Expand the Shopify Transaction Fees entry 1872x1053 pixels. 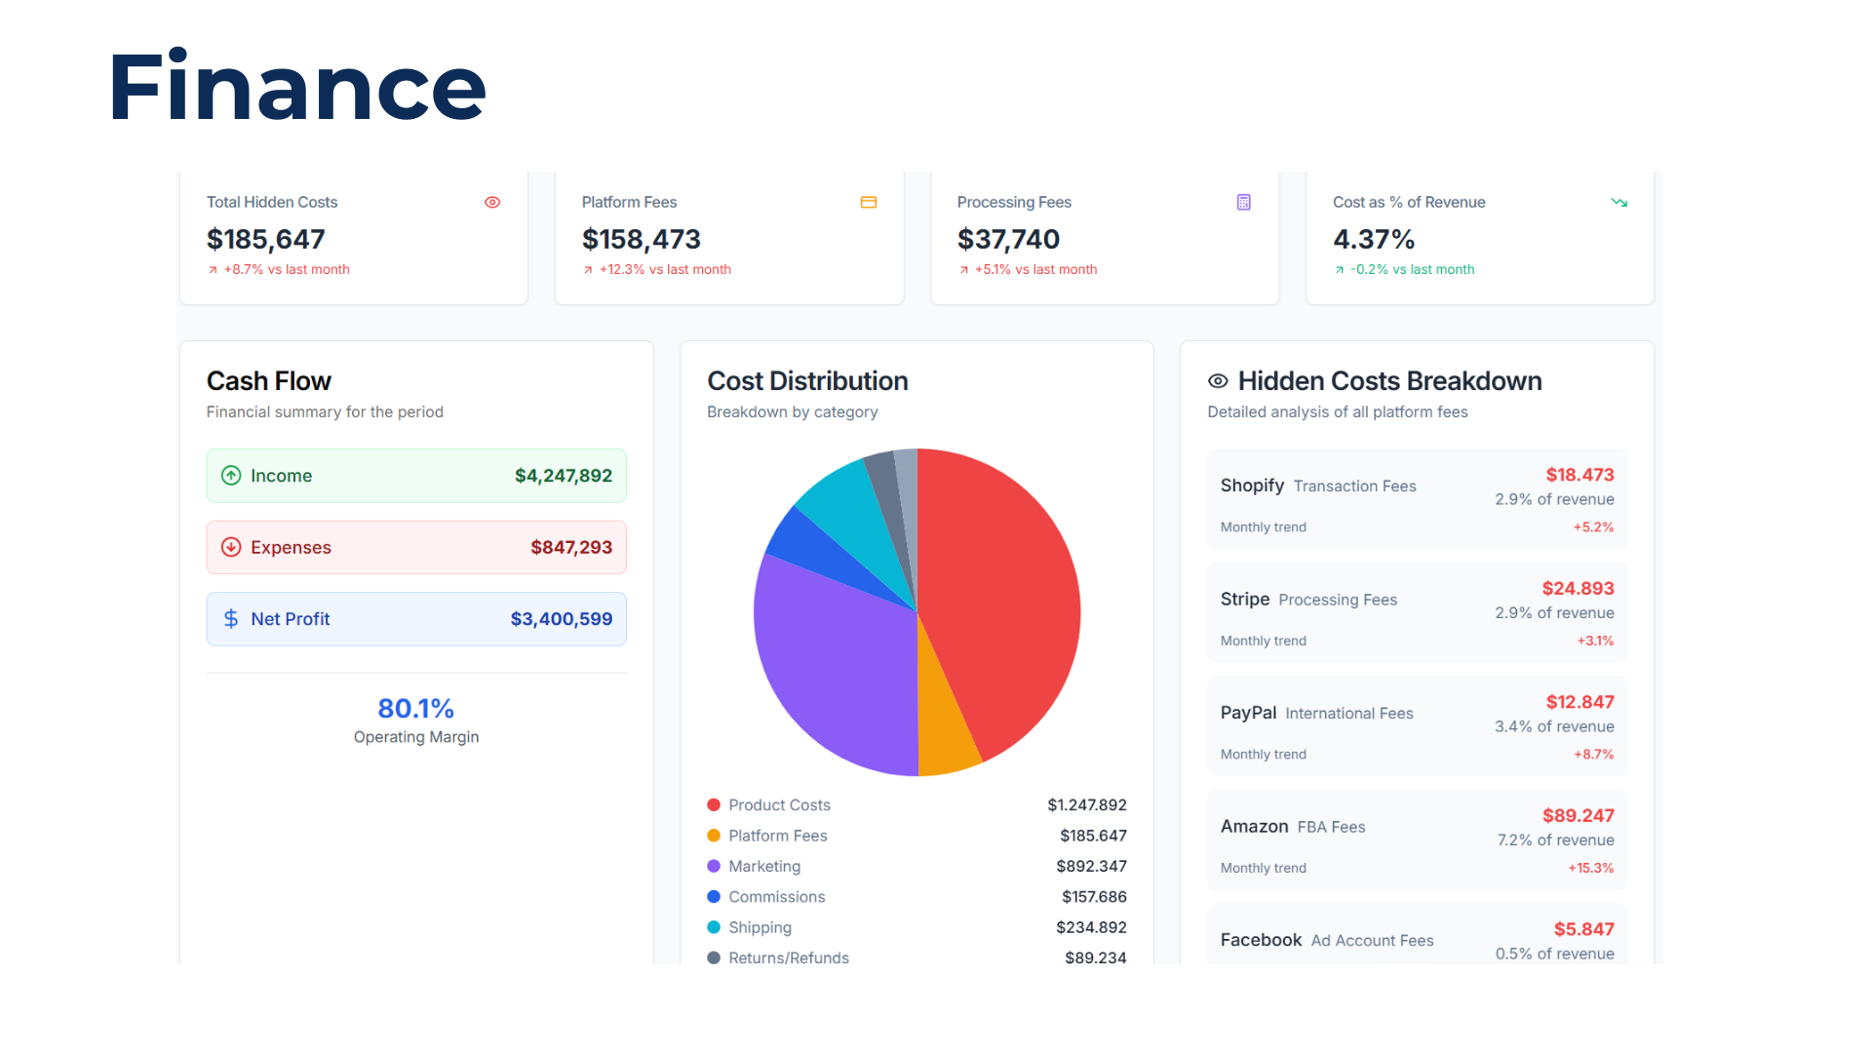coord(1416,498)
